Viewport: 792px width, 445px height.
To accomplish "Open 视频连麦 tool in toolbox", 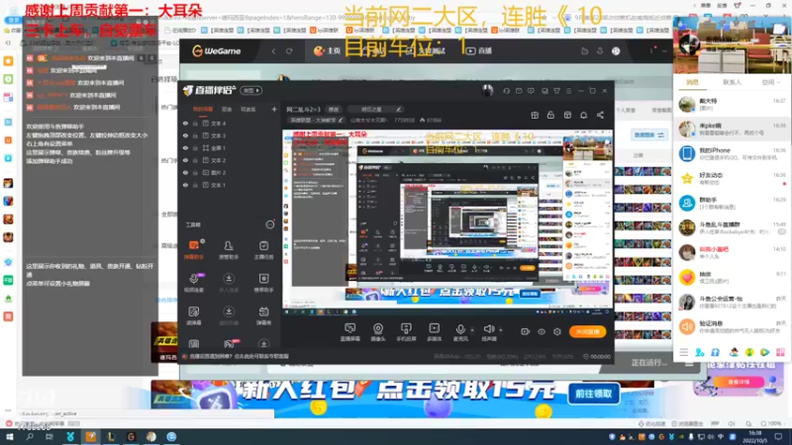I will coord(194,283).
